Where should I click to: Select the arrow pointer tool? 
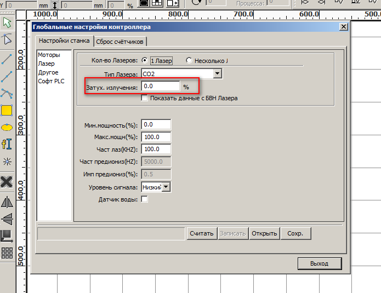point(7,23)
